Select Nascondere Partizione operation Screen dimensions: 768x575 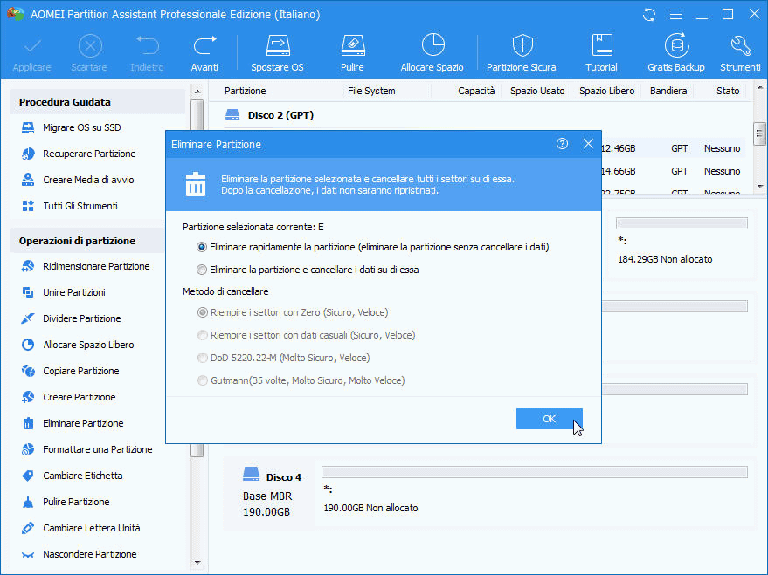point(80,554)
